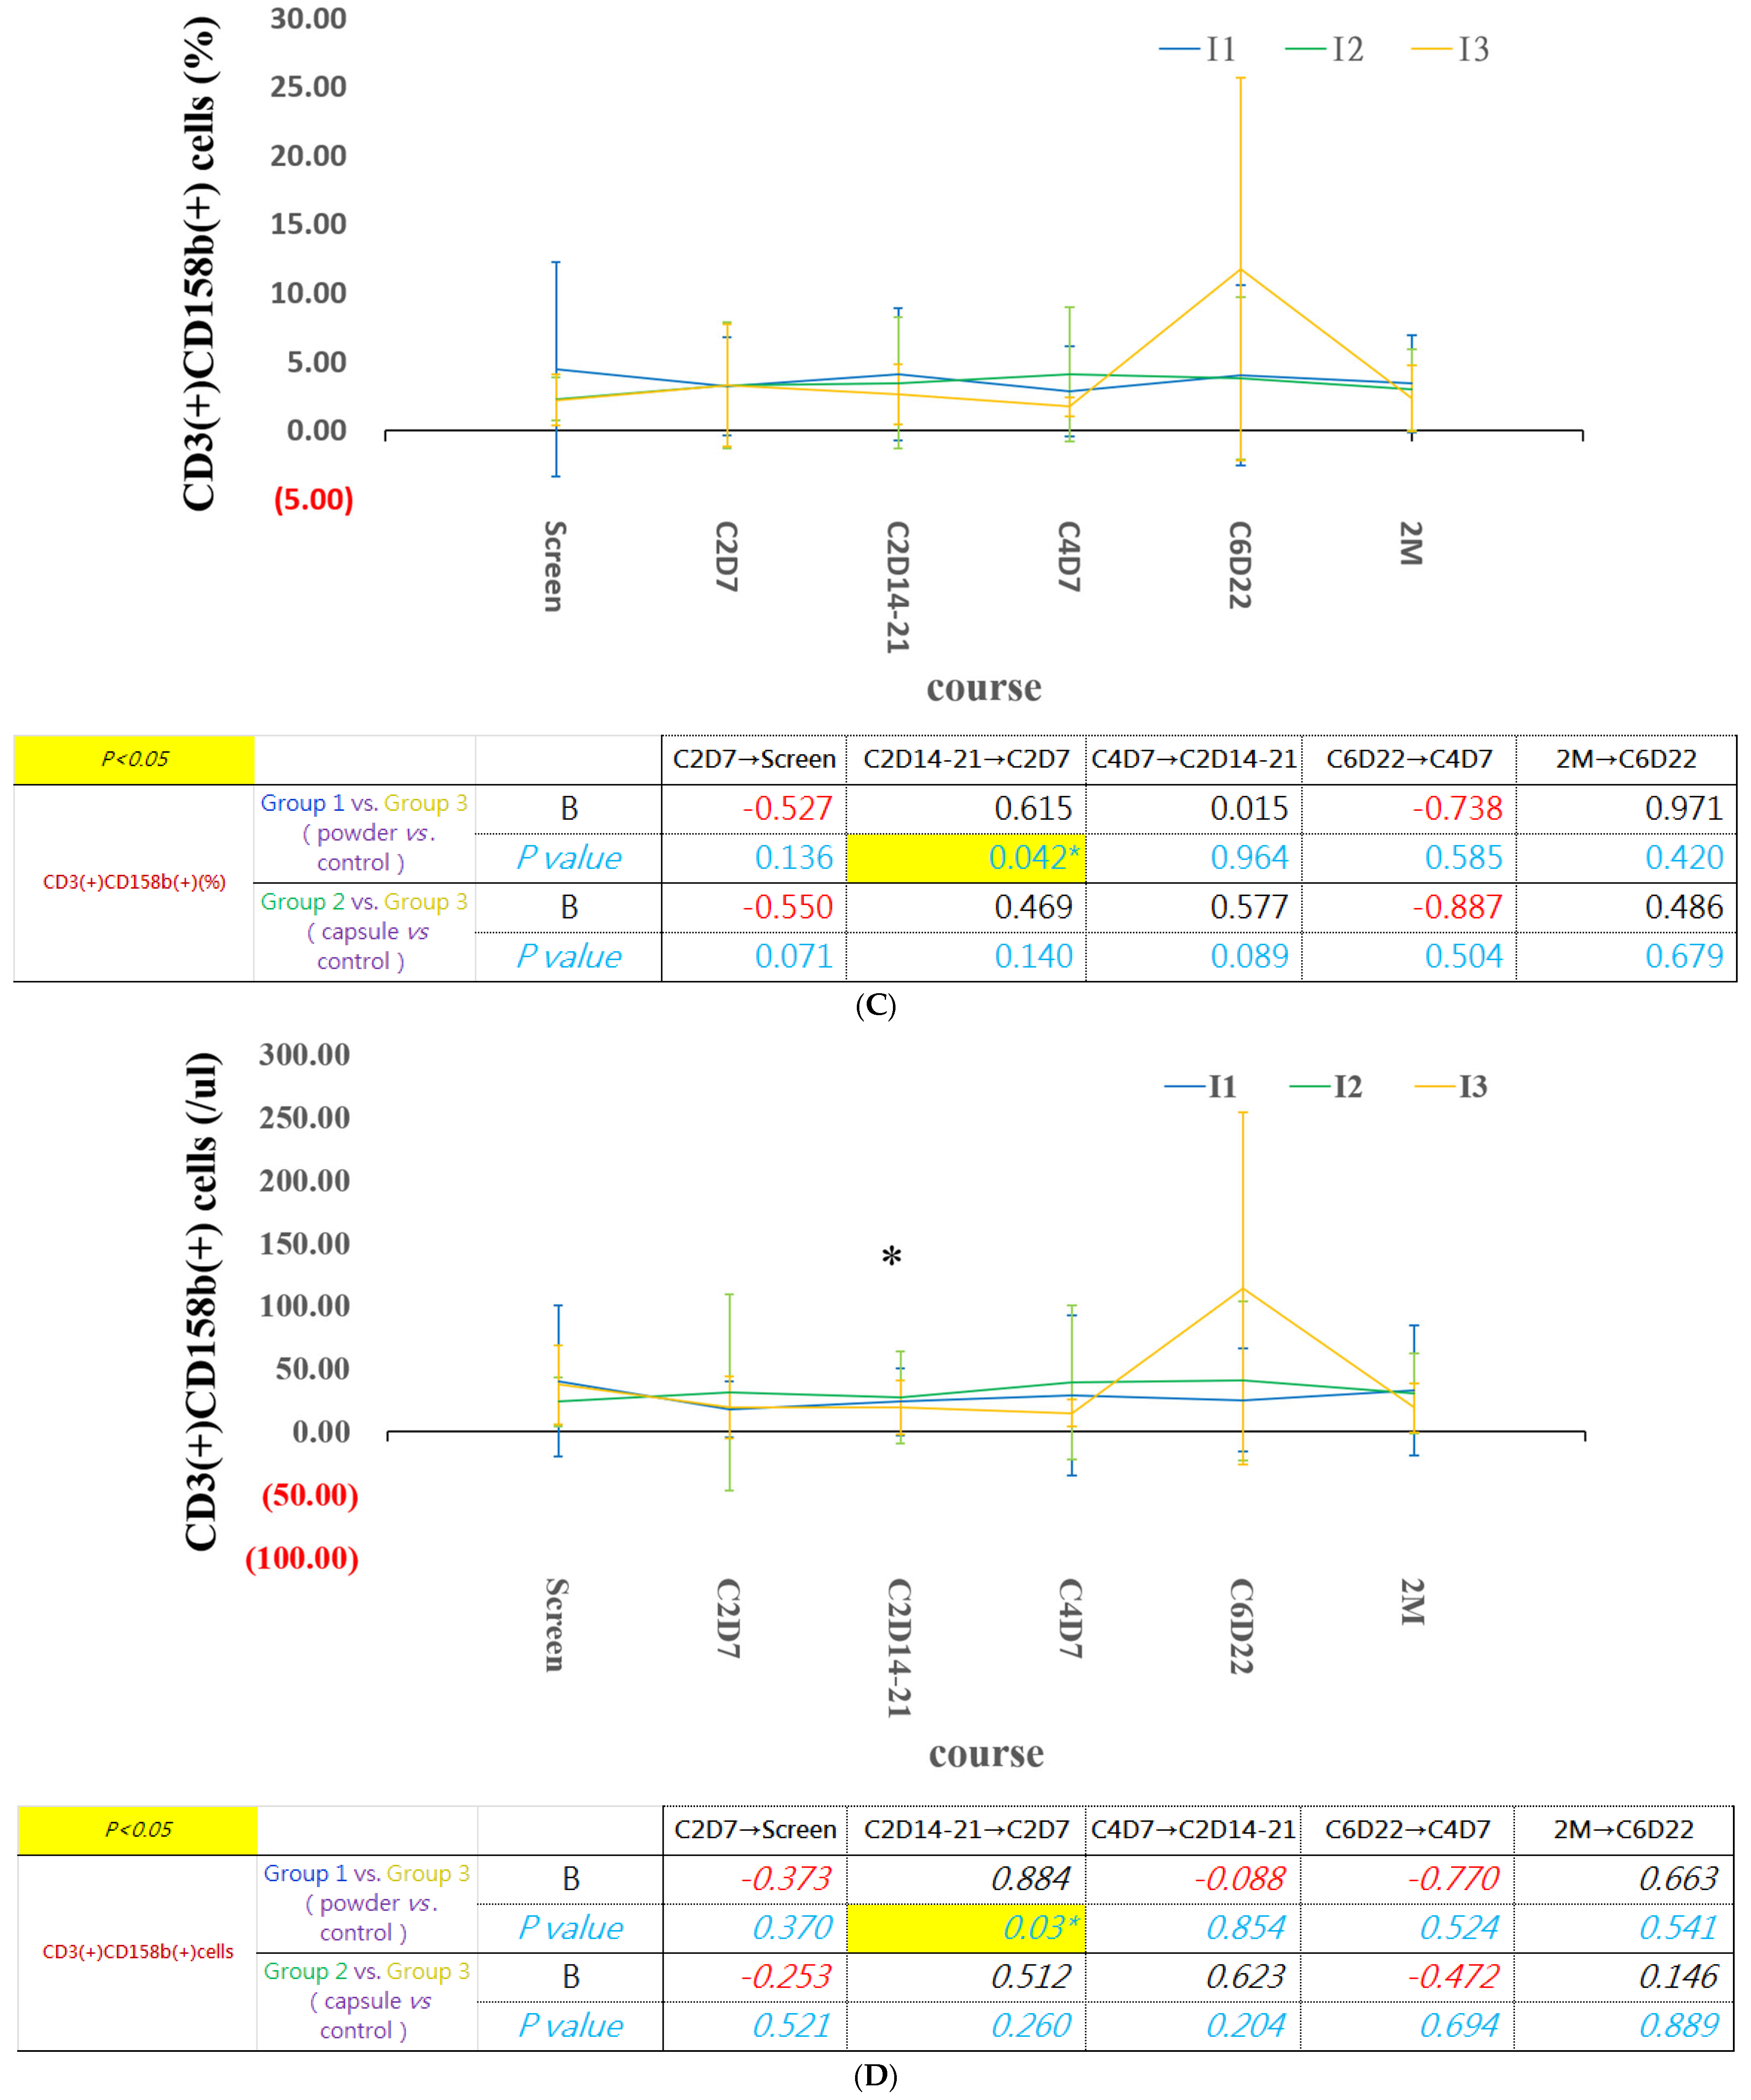Click the I1 blue legend entry in the percentage chart
This screenshot has width=1751, height=2100.
[1198, 49]
